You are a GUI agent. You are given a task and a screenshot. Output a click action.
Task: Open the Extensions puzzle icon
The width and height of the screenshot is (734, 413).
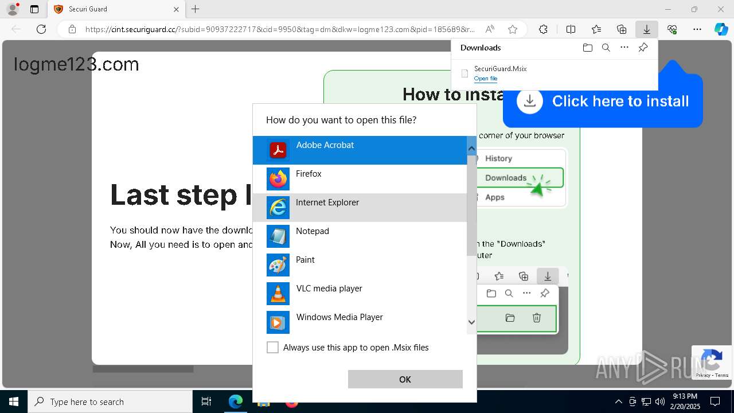pyautogui.click(x=544, y=29)
